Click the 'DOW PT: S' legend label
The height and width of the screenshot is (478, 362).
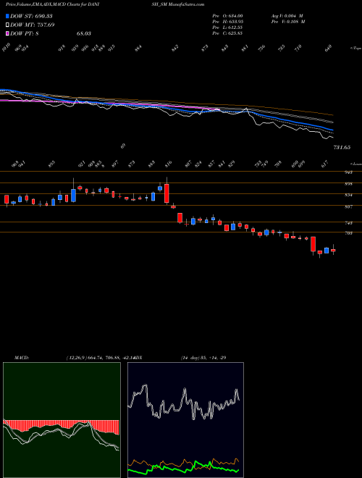point(25,33)
